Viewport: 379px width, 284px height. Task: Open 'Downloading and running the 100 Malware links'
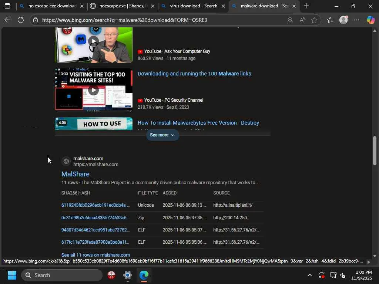point(194,74)
